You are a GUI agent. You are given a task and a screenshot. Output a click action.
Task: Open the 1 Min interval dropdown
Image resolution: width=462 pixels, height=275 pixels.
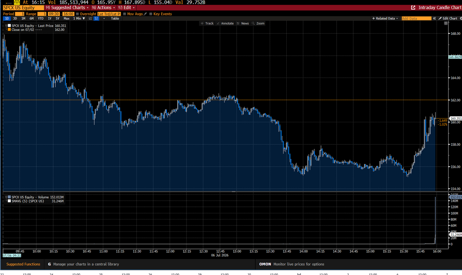[79, 18]
